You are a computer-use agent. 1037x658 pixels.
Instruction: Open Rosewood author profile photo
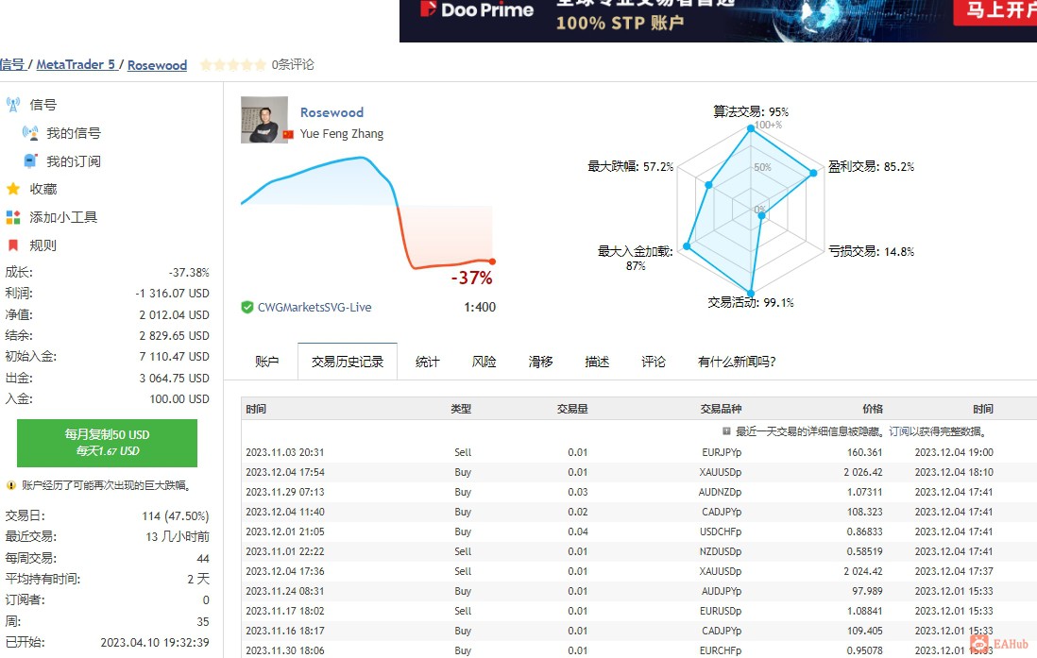coord(263,120)
